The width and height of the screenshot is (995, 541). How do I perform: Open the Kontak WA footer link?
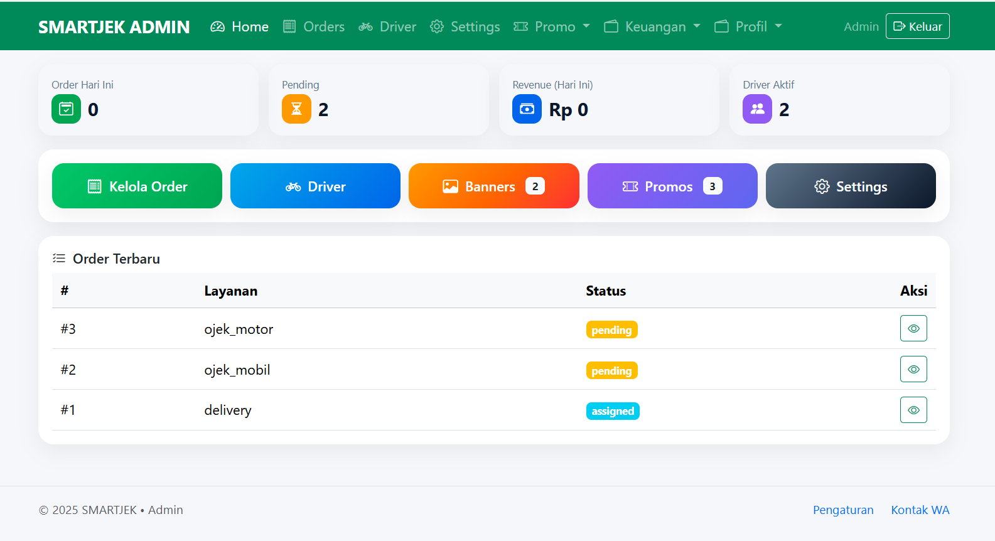coord(920,510)
